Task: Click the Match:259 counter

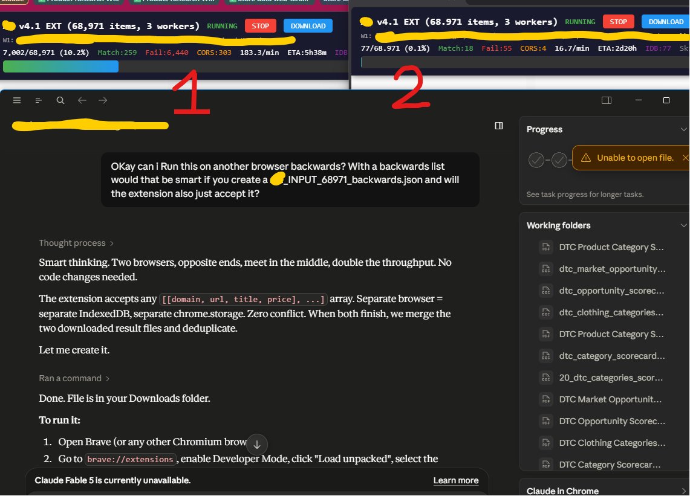Action: [x=117, y=53]
